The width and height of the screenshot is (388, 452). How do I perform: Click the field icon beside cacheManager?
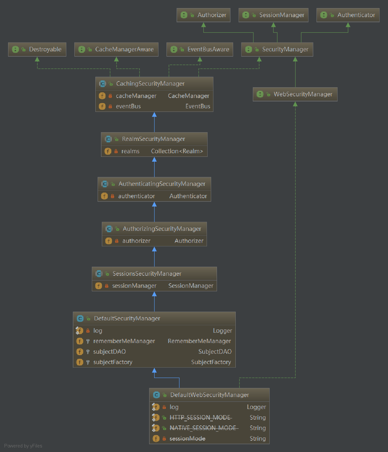tap(102, 96)
